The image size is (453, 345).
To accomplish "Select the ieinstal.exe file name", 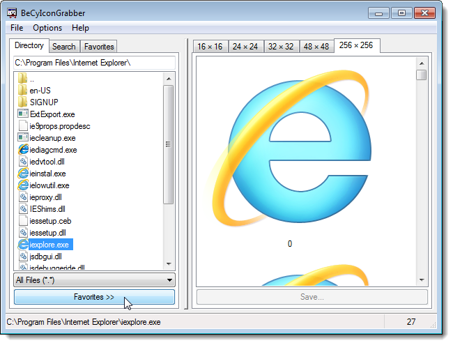I will [x=47, y=174].
